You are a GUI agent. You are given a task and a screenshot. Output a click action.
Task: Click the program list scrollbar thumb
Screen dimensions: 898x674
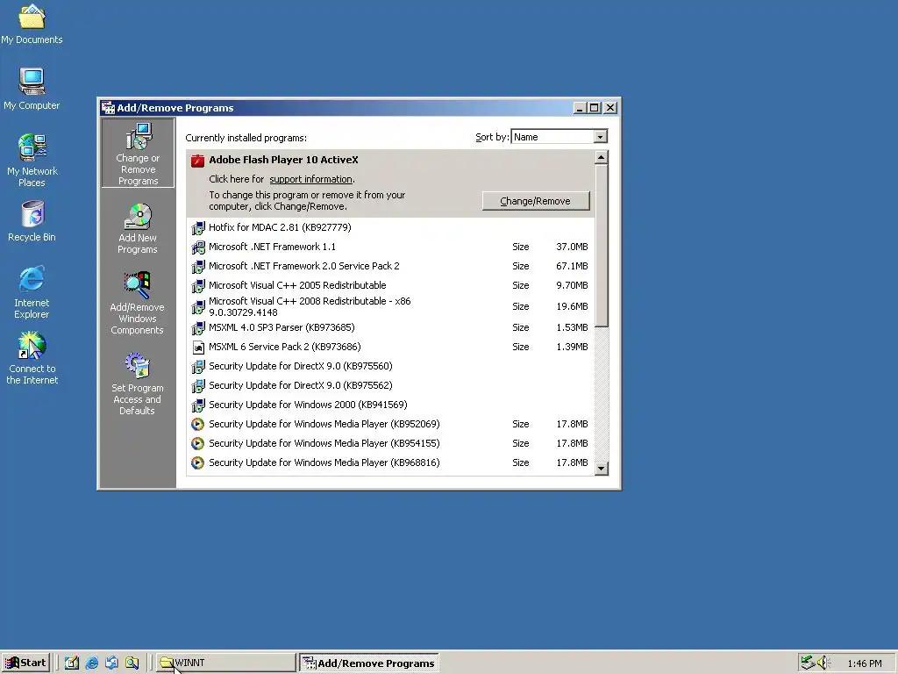pyautogui.click(x=601, y=246)
